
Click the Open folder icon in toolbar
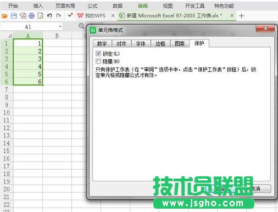click(5, 16)
